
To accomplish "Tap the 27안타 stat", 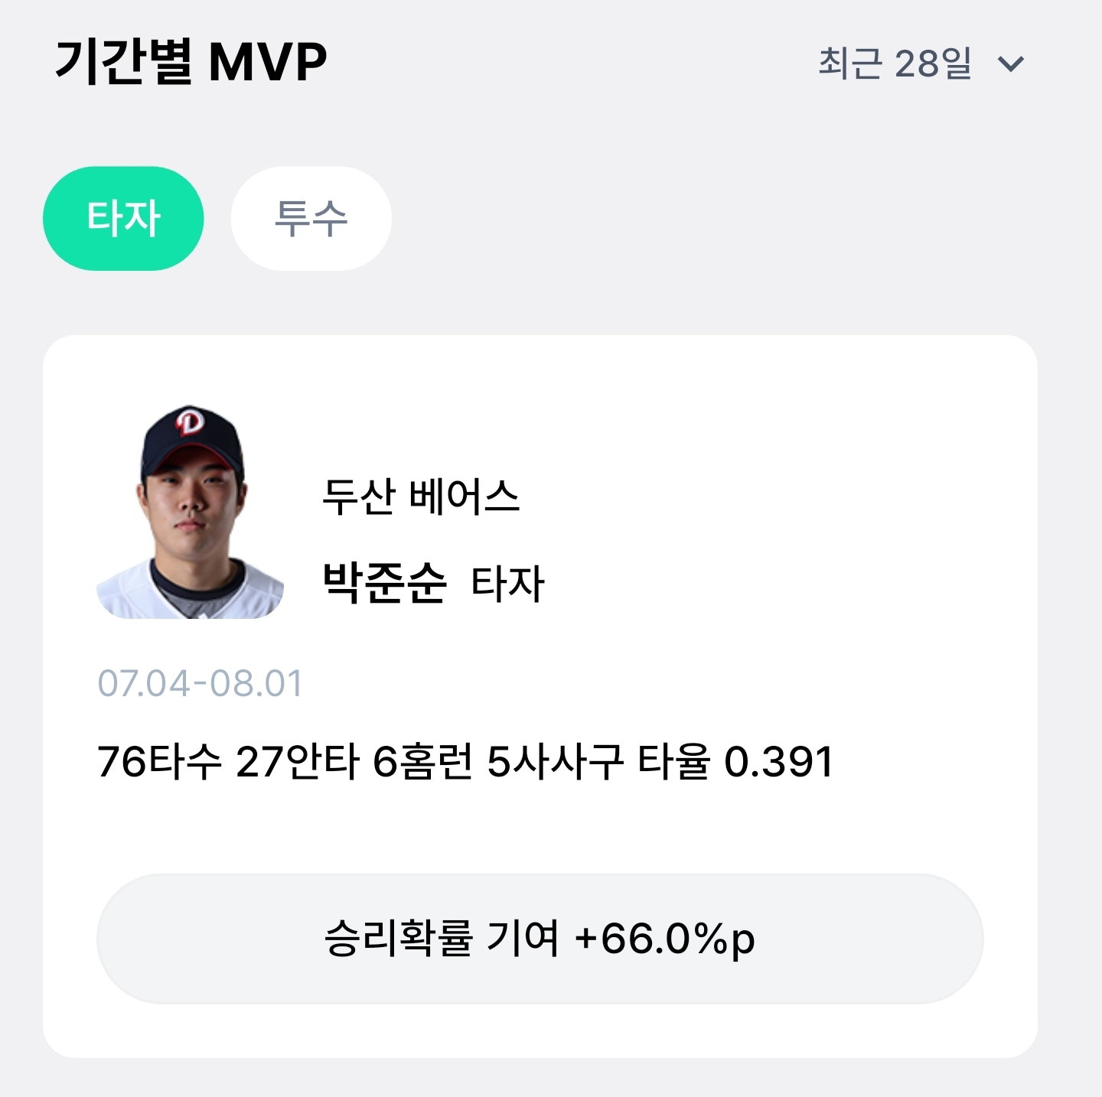I will (297, 762).
